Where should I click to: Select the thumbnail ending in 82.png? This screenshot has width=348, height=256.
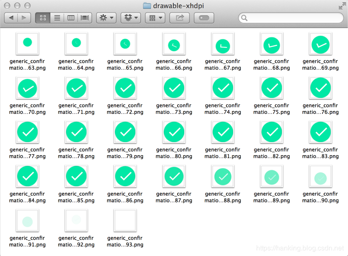271,132
